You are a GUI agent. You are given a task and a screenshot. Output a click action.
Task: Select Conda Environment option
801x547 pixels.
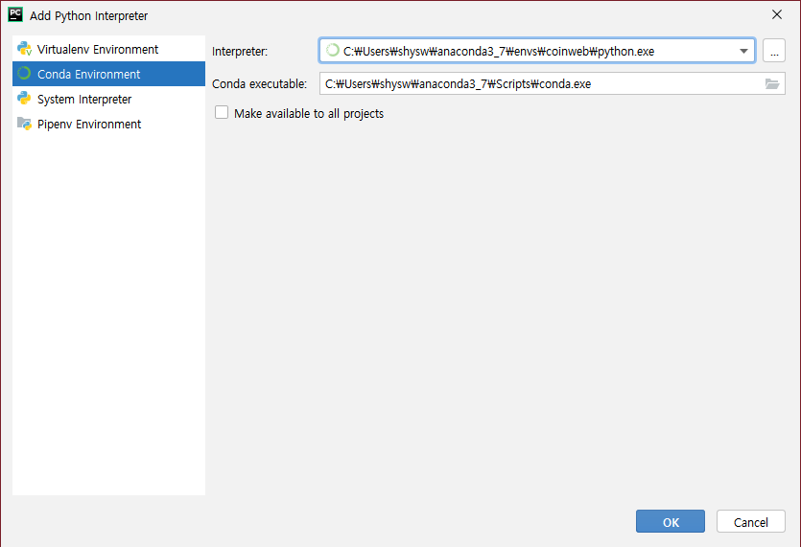(x=108, y=74)
